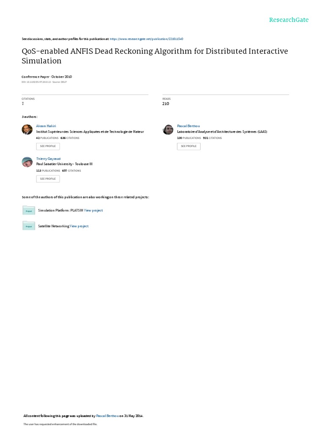Click Pascal Berthou link in upload notice

coord(107,416)
